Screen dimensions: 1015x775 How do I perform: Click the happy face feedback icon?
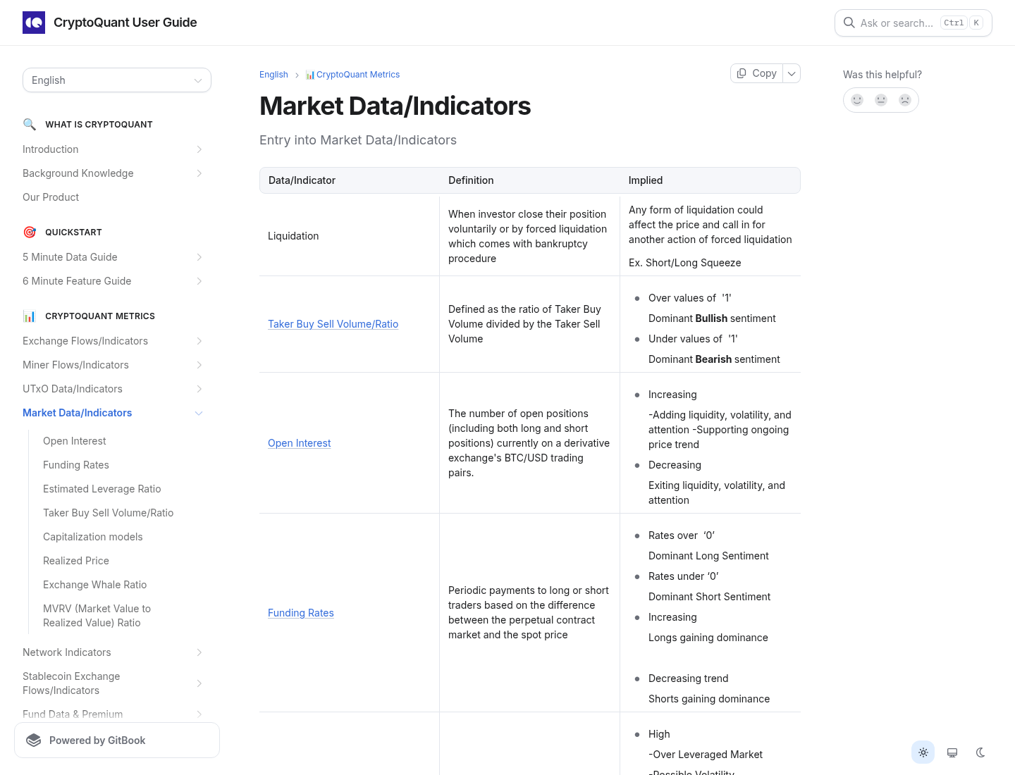857,100
